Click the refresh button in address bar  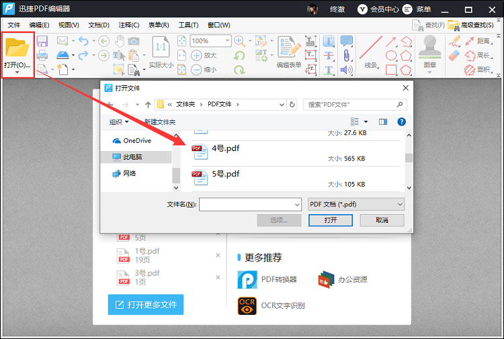coord(292,105)
